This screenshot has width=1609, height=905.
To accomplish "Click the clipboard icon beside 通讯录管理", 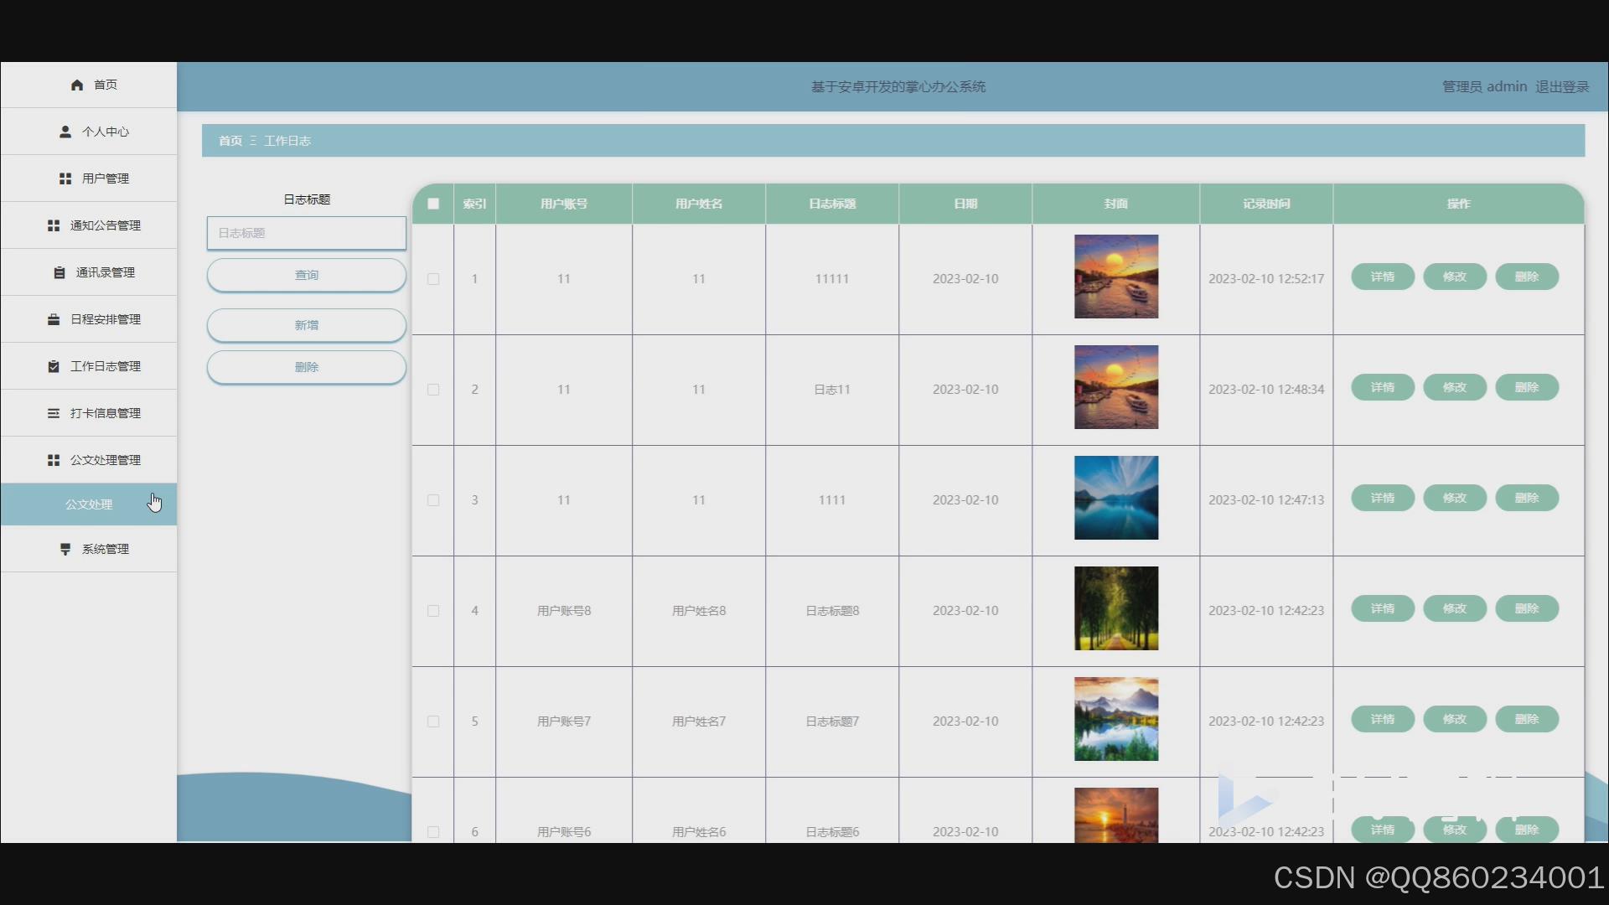I will pos(59,272).
